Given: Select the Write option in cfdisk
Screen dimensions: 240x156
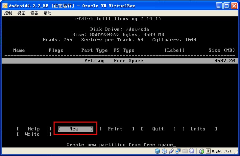Looking at the screenshot, I should (x=34, y=134).
